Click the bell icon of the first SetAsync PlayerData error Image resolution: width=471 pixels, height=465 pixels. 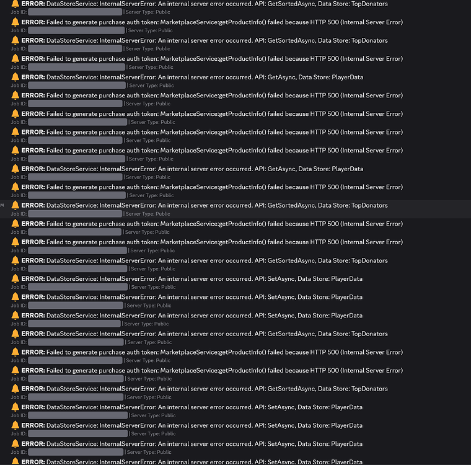click(15, 278)
